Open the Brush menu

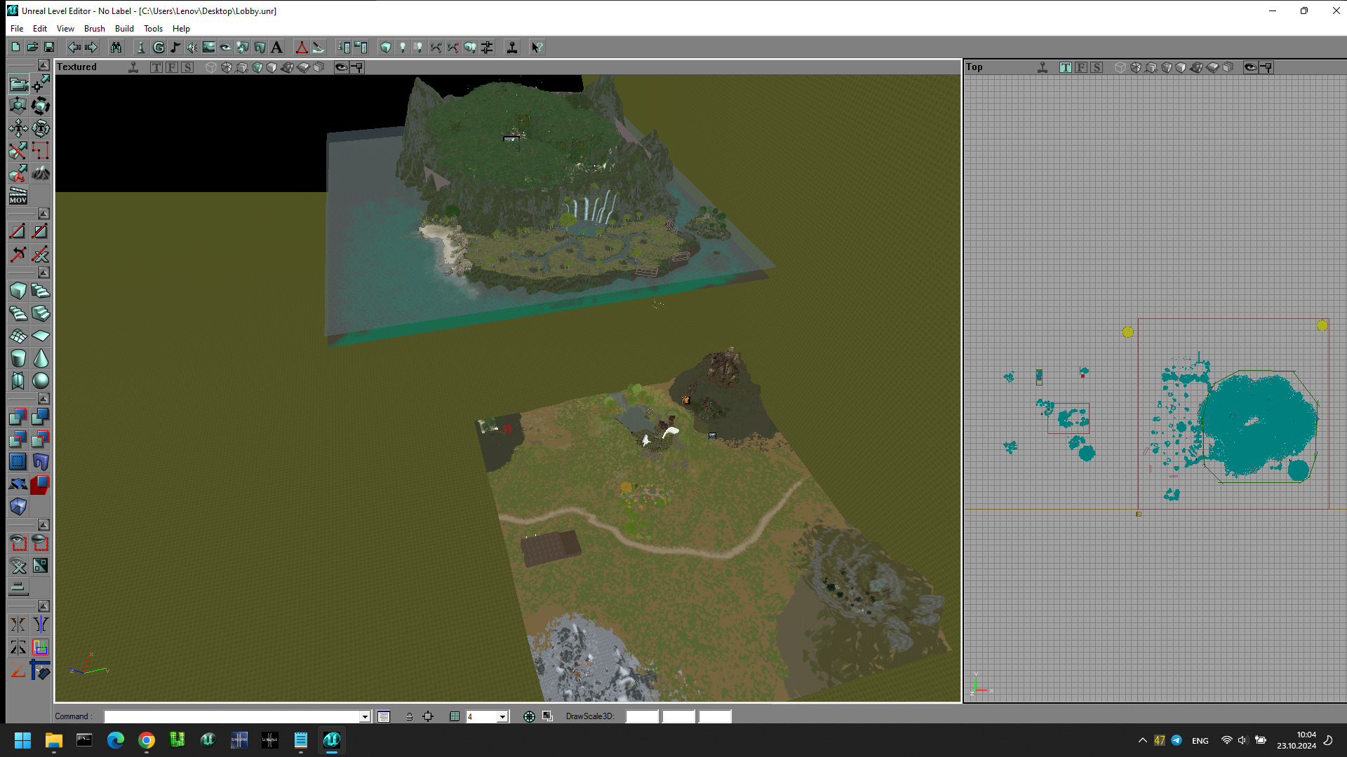coord(95,29)
